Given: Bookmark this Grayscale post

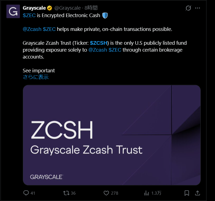Looking at the screenshot, I should pos(187,193).
